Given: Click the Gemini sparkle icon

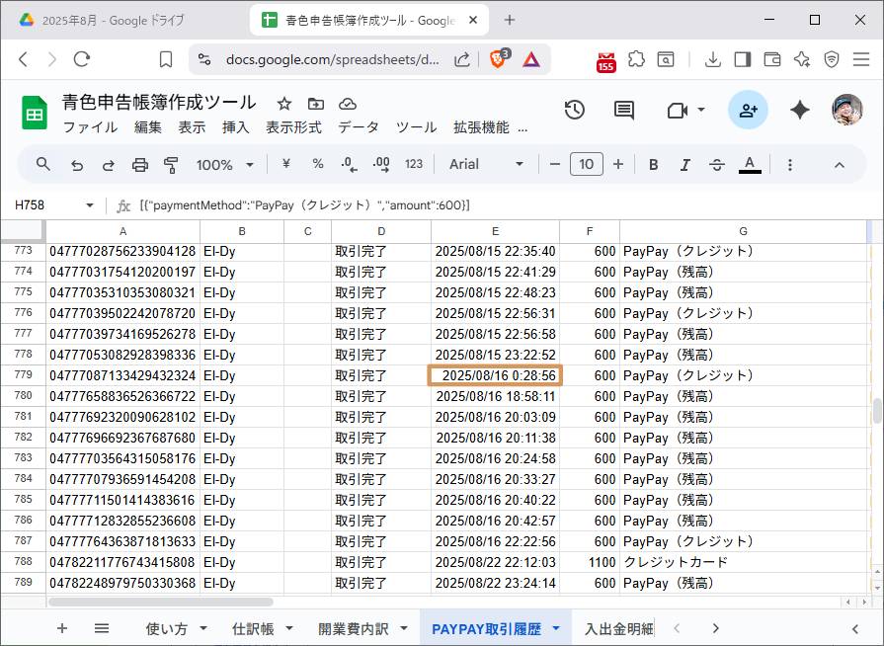Looking at the screenshot, I should 800,111.
